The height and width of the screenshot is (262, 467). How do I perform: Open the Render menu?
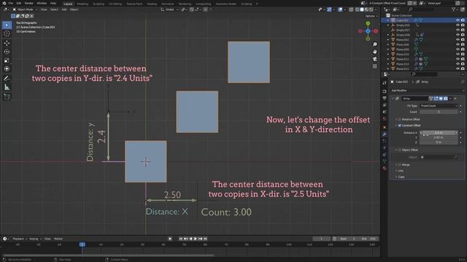click(29, 3)
